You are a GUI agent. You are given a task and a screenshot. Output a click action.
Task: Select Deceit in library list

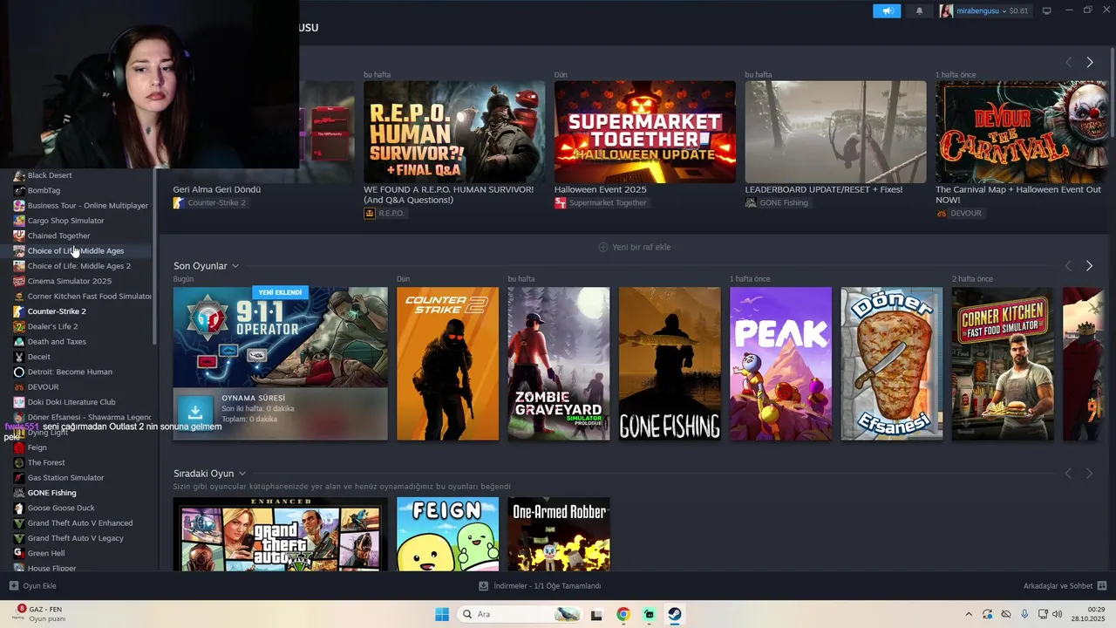point(39,357)
